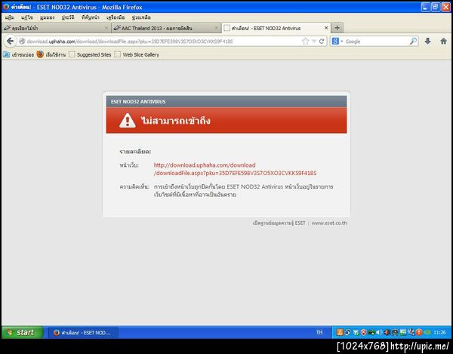Click the รายละเอียด details label
The width and height of the screenshot is (453, 354).
135,151
